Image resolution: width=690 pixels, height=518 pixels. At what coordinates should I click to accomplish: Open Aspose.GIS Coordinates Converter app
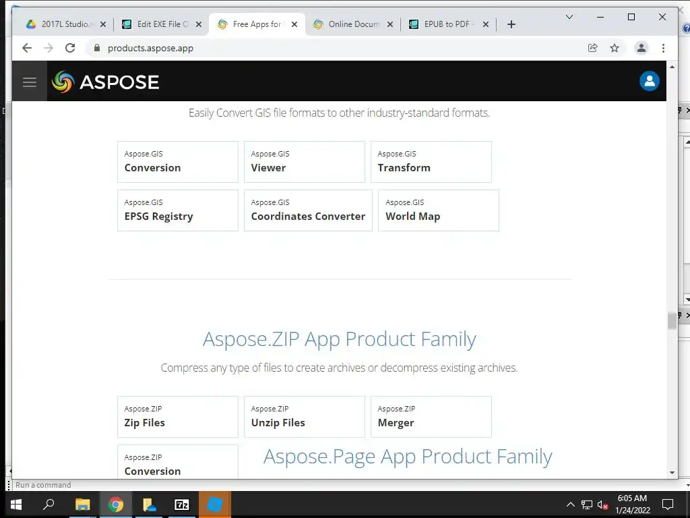[308, 210]
